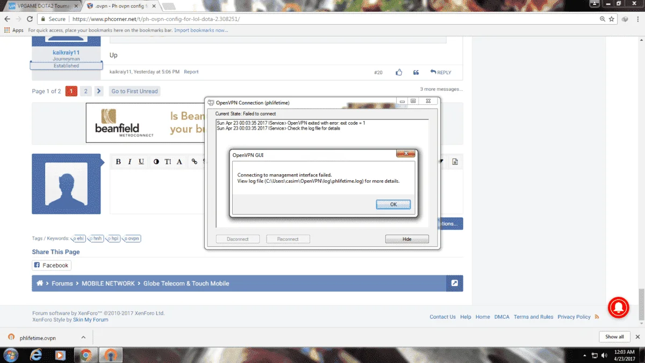This screenshot has height=363, width=645.
Task: Click Show all downloads
Action: click(x=614, y=337)
